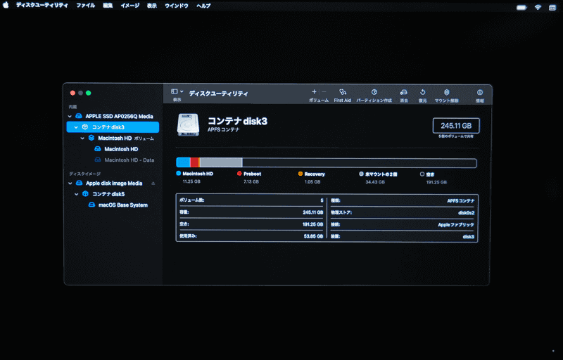The image size is (563, 360).
Task: Click the 245.11 GB capacity box
Action: coord(456,126)
